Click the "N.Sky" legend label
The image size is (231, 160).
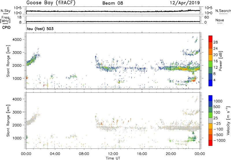(5, 11)
